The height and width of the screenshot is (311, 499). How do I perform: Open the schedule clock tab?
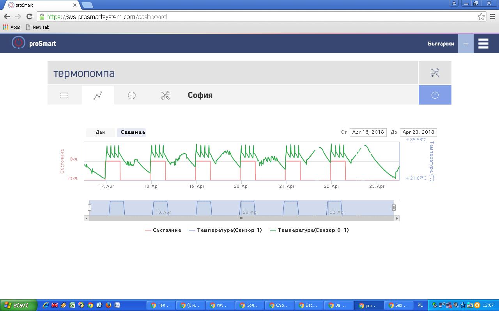tap(132, 95)
